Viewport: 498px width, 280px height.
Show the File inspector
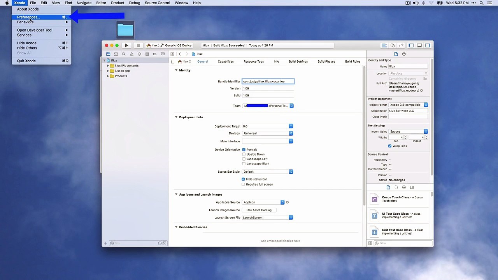pyautogui.click(x=396, y=54)
